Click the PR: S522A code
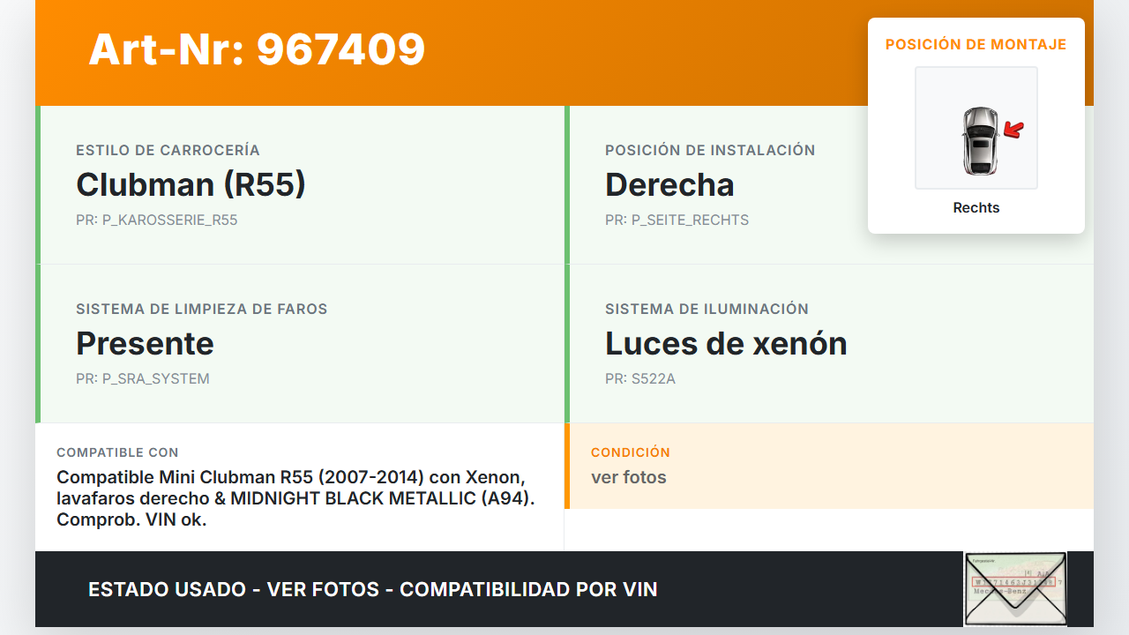1129x635 pixels. [x=640, y=379]
